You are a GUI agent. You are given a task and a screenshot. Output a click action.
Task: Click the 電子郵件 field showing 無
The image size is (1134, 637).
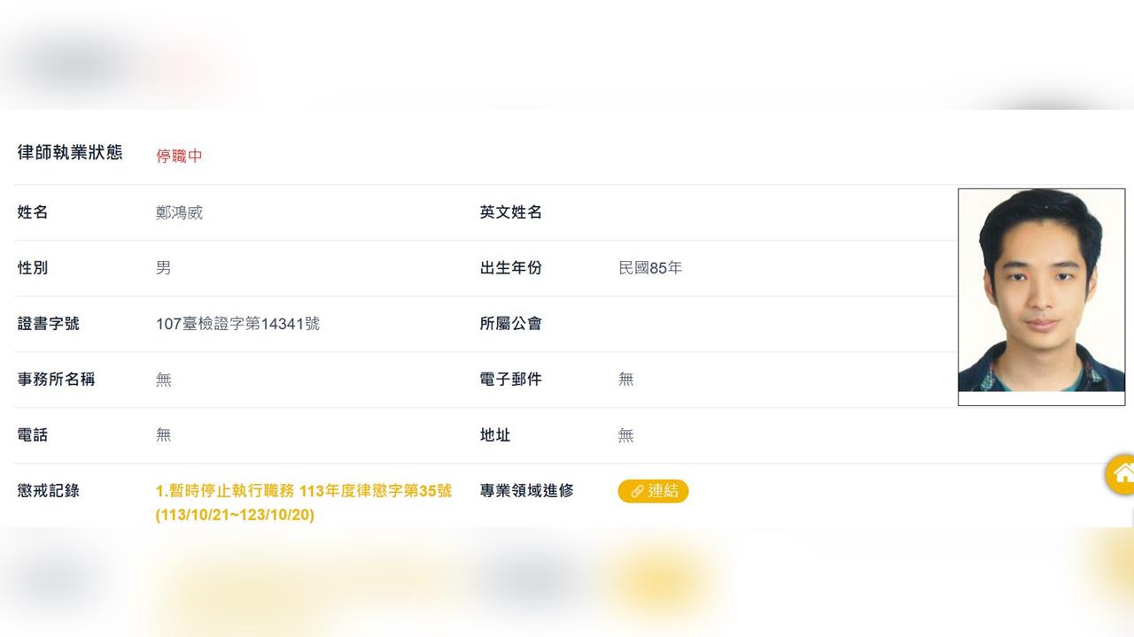tap(625, 379)
